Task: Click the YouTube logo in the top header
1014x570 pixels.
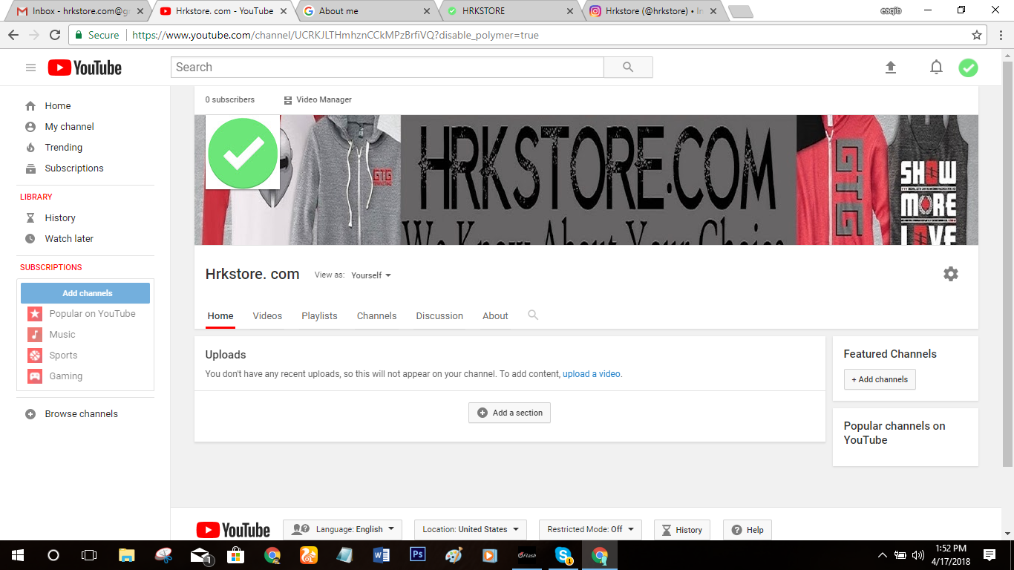Action: click(x=85, y=68)
